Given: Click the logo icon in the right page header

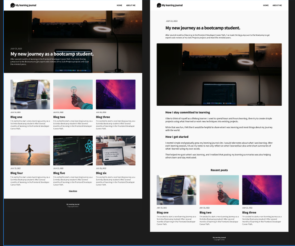Looking at the screenshot, I should click(x=159, y=5).
